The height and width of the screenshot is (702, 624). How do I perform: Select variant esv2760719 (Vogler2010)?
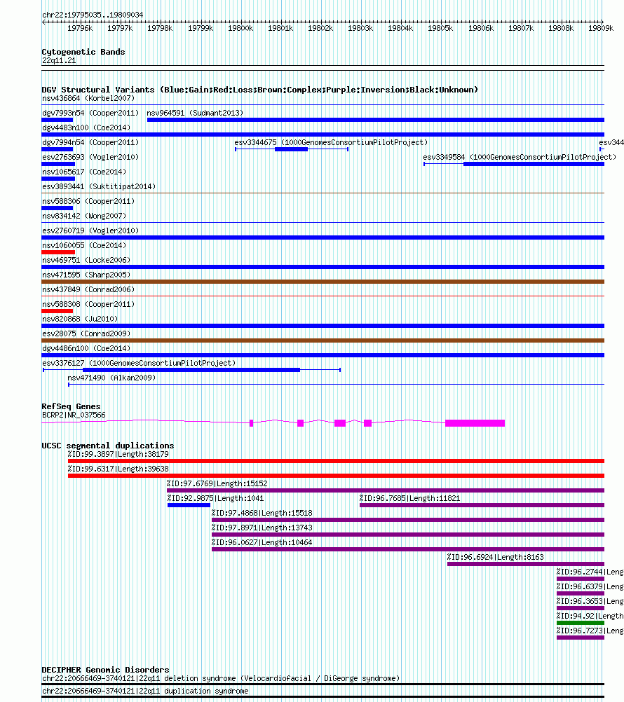pyautogui.click(x=90, y=230)
